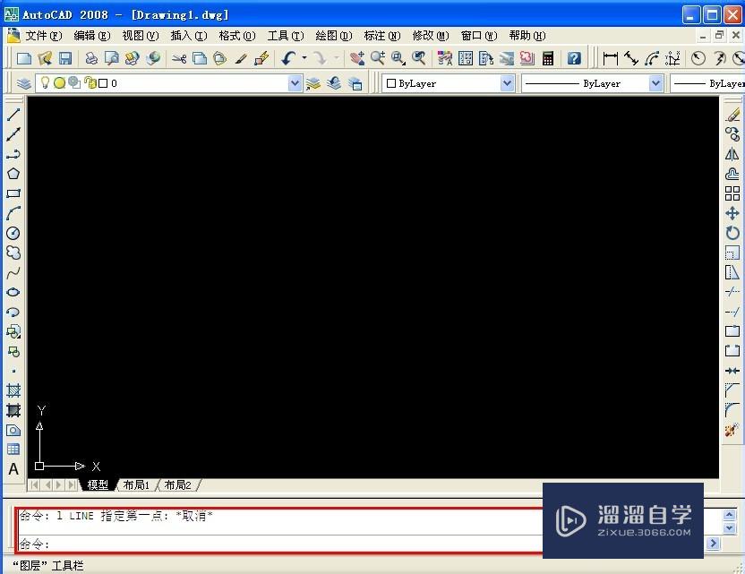Open the Hatch tool
The height and width of the screenshot is (574, 745).
click(12, 392)
